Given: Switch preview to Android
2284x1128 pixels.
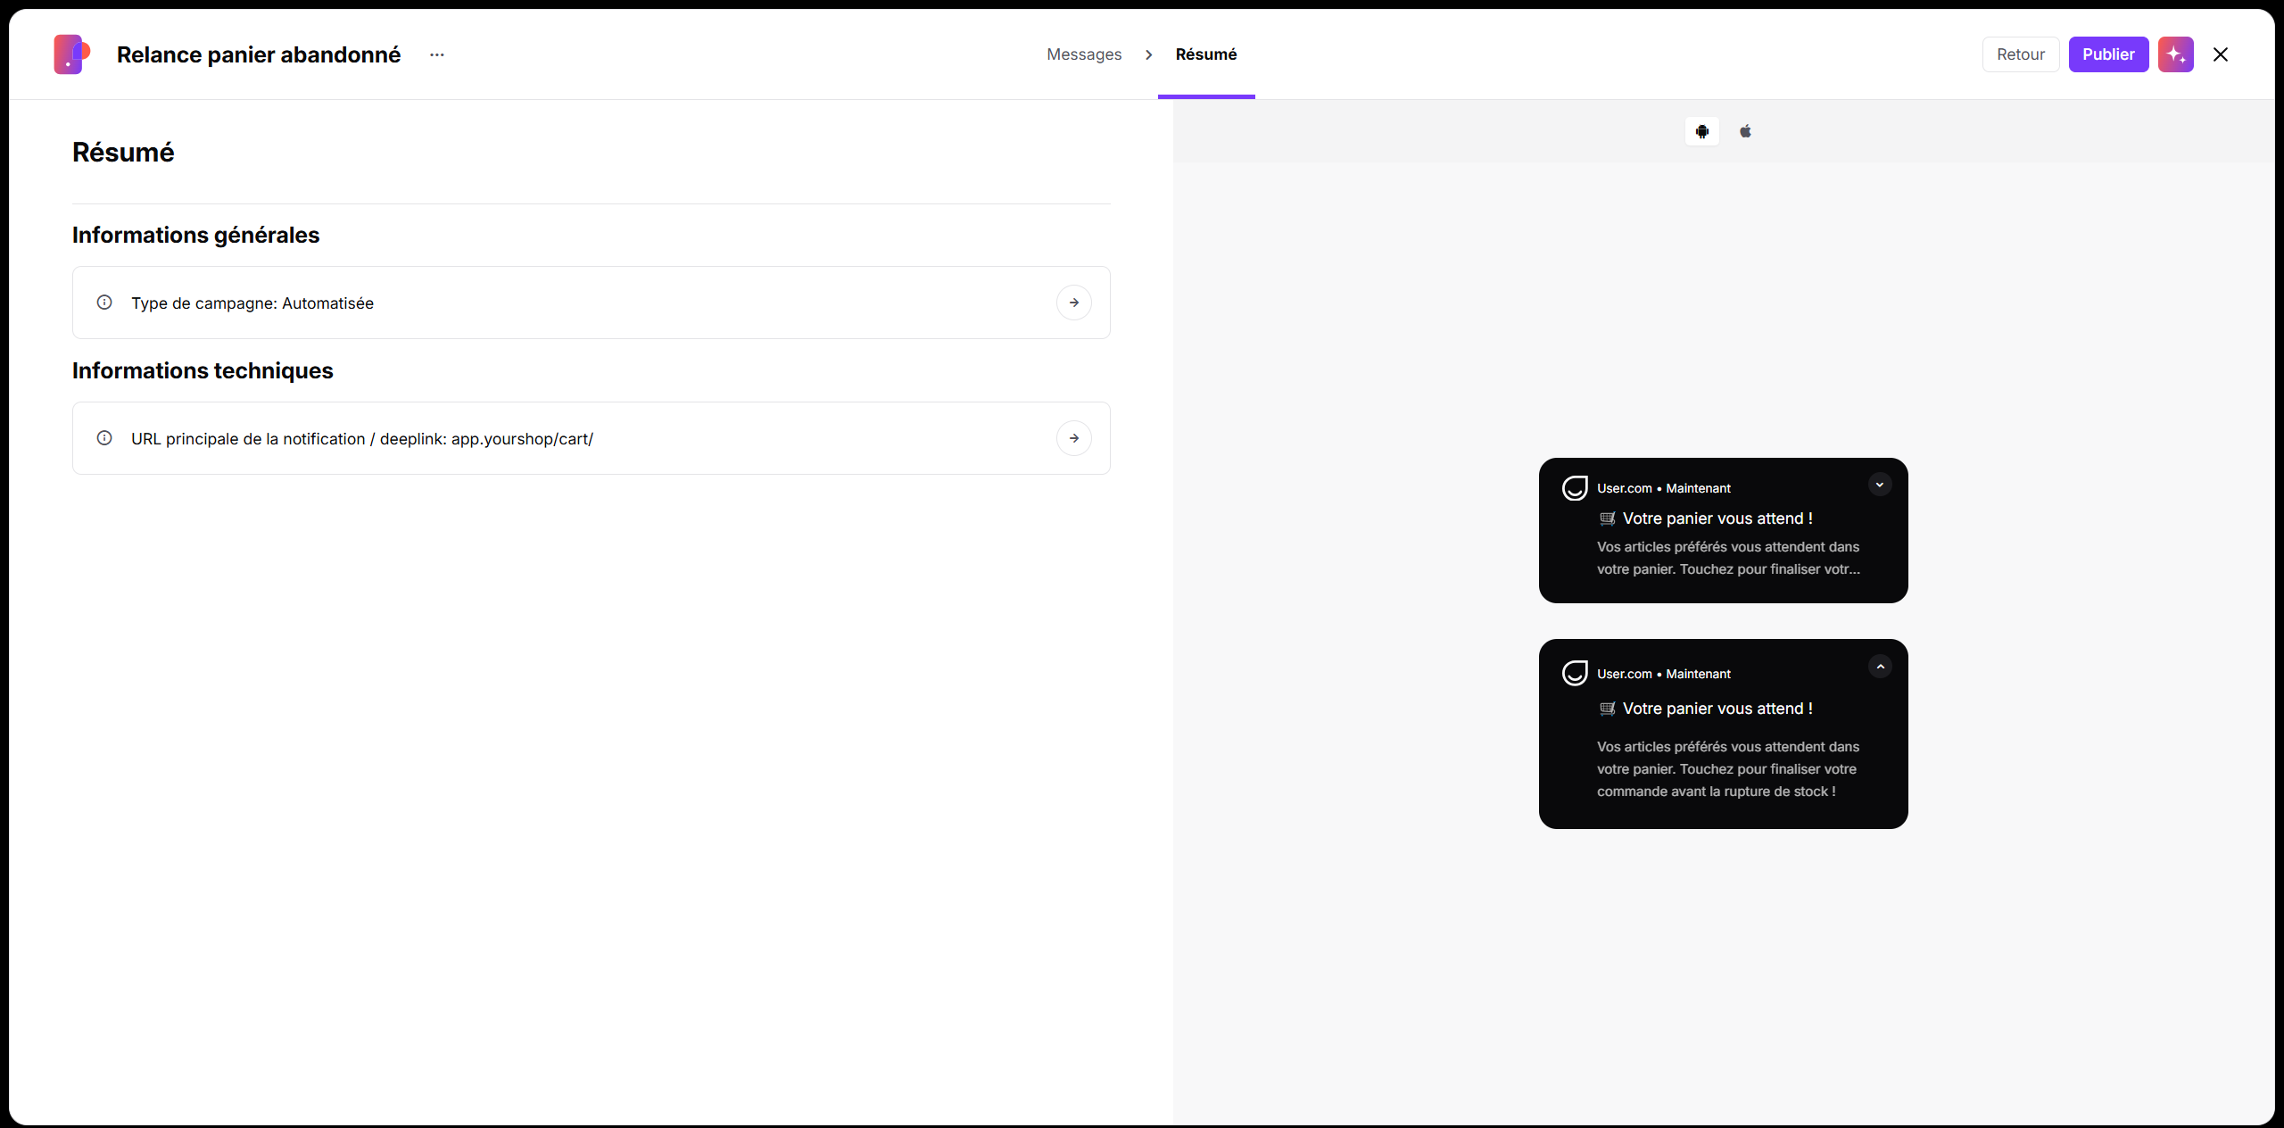Looking at the screenshot, I should tap(1702, 131).
